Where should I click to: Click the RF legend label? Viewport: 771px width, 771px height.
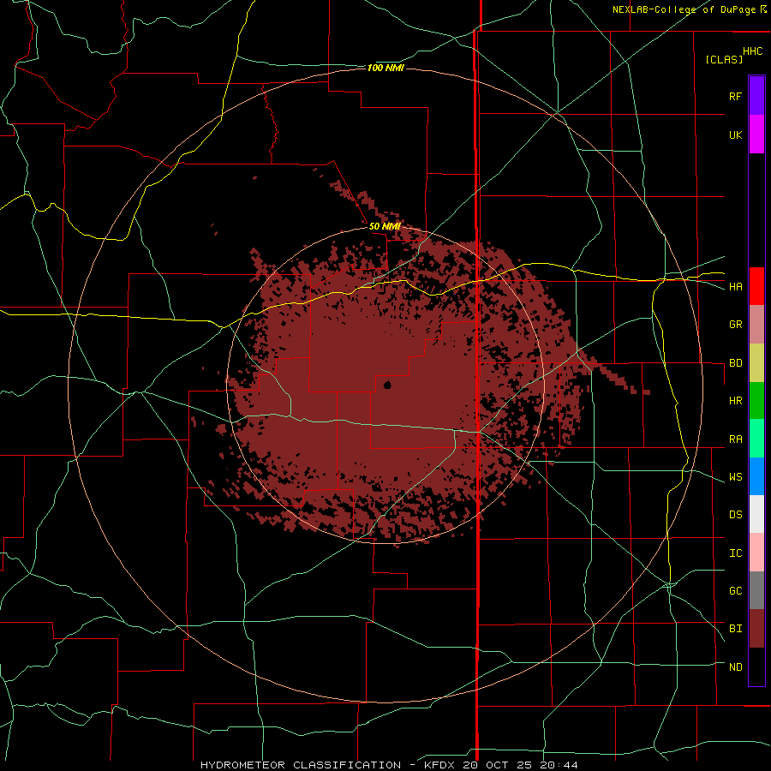pos(735,96)
